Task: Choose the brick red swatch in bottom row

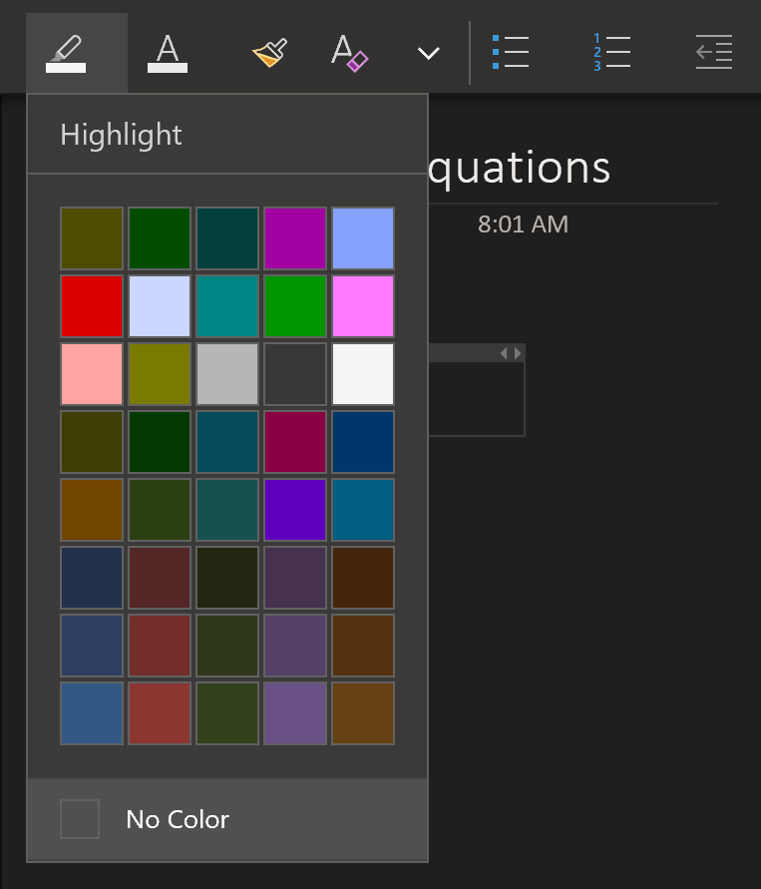Action: coord(160,713)
